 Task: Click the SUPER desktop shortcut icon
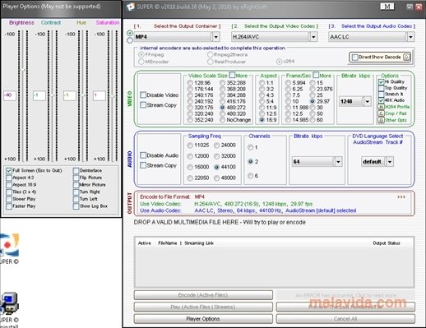tap(9, 245)
